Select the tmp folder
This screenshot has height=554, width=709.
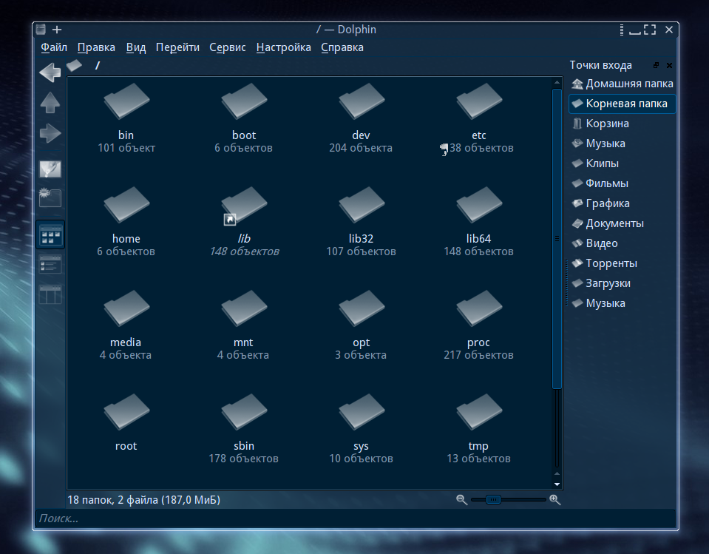coord(478,429)
